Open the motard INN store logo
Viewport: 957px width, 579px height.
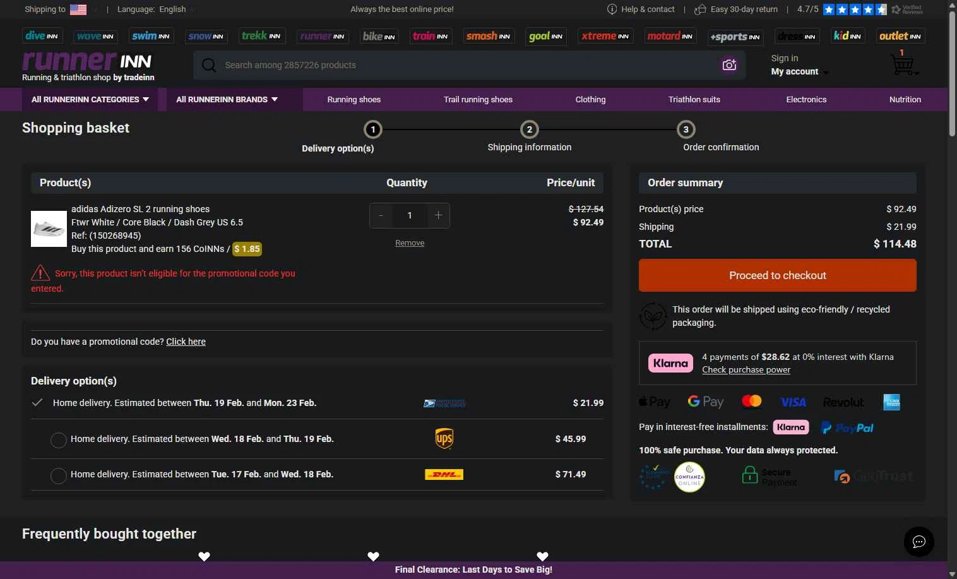pos(670,36)
